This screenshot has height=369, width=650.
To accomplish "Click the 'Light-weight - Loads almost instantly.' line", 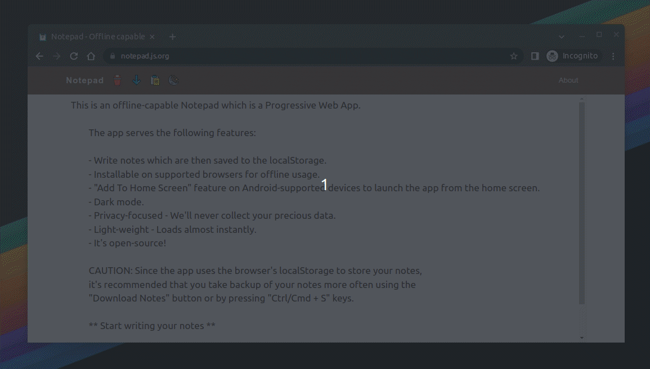I will click(172, 229).
